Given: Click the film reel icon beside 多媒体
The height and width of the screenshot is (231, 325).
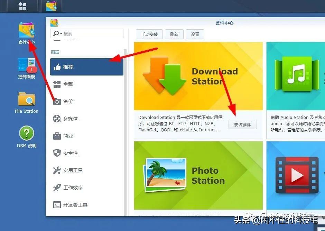Looking at the screenshot, I should point(57,119).
